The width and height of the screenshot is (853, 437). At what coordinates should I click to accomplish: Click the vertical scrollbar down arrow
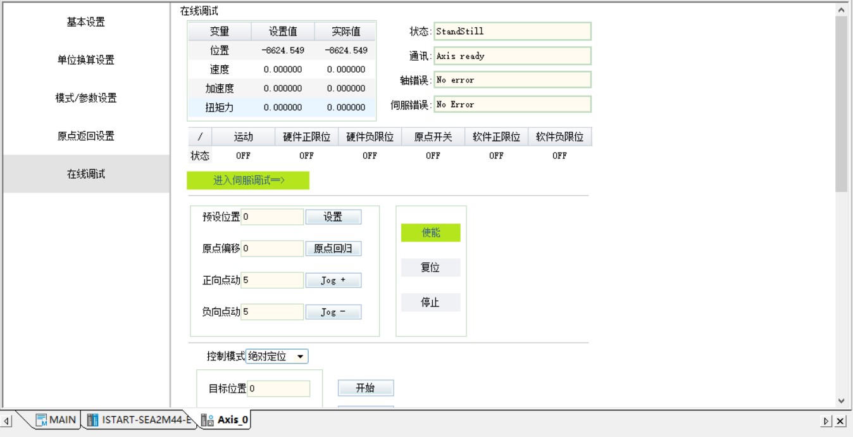pos(841,400)
